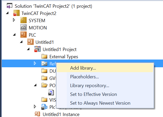Click the orange PLC node icon
This screenshot has height=117, width=163.
pos(24,35)
